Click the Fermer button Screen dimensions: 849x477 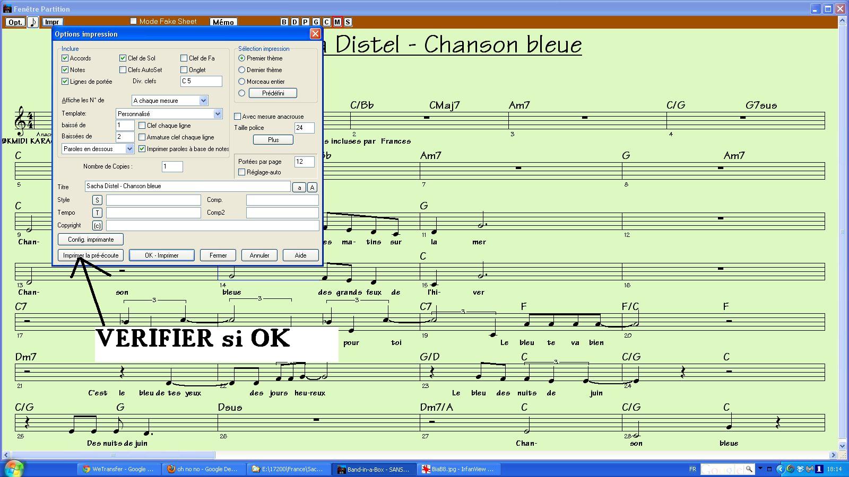[x=218, y=255]
